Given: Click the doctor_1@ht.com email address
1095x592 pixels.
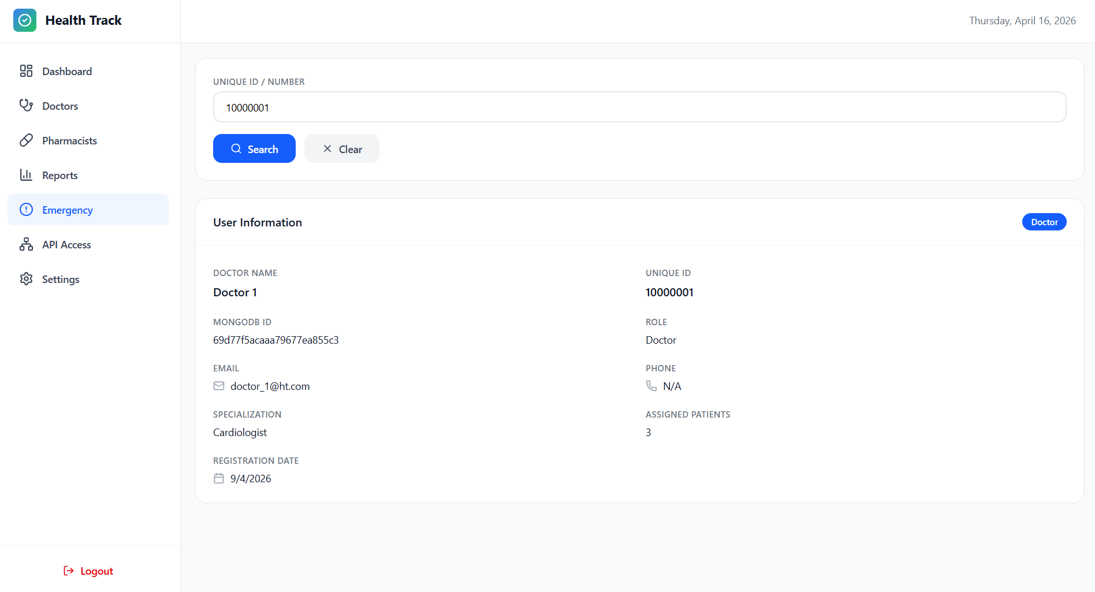Looking at the screenshot, I should point(270,386).
